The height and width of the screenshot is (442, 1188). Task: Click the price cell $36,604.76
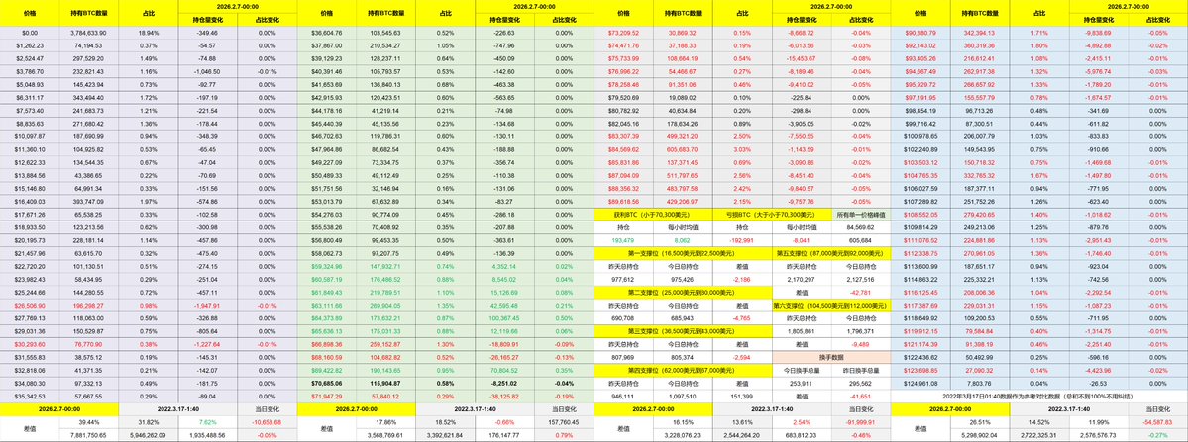[x=327, y=33]
